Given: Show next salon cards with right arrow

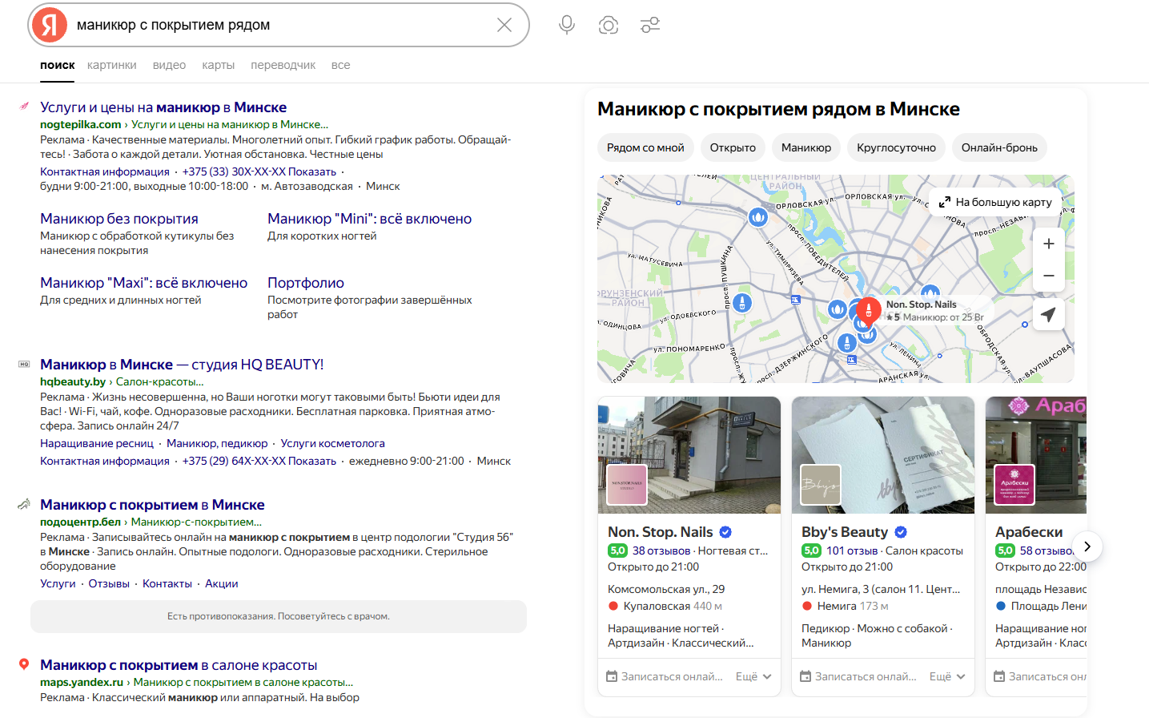Looking at the screenshot, I should (x=1087, y=547).
